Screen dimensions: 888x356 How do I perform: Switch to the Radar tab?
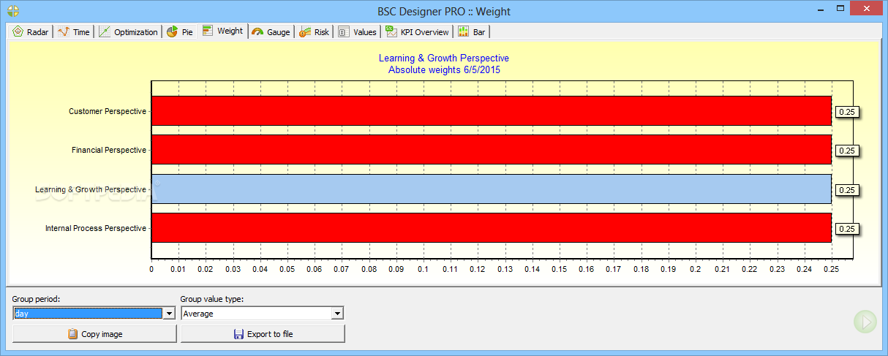[30, 31]
